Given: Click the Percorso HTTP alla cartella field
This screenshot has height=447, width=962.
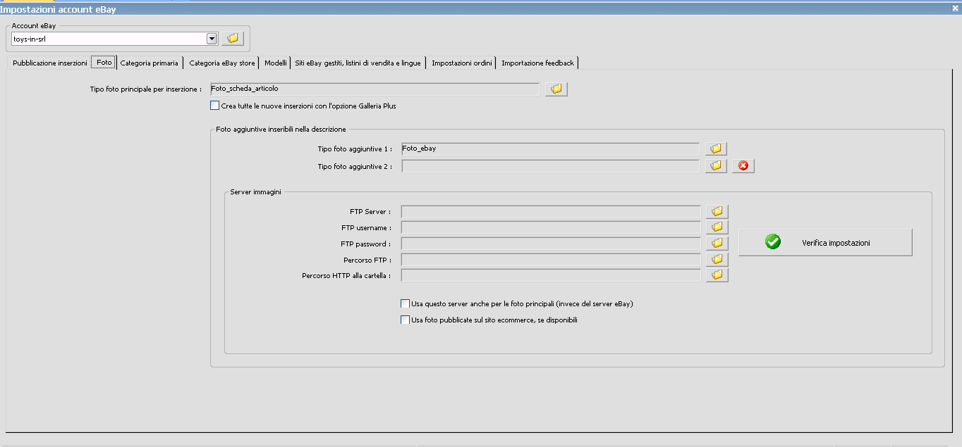Looking at the screenshot, I should pyautogui.click(x=551, y=275).
